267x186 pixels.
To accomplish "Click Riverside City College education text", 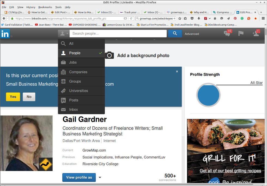I will pyautogui.click(x=101, y=164).
